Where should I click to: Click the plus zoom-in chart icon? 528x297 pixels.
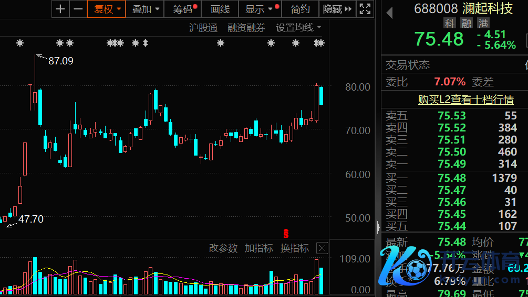61,9
